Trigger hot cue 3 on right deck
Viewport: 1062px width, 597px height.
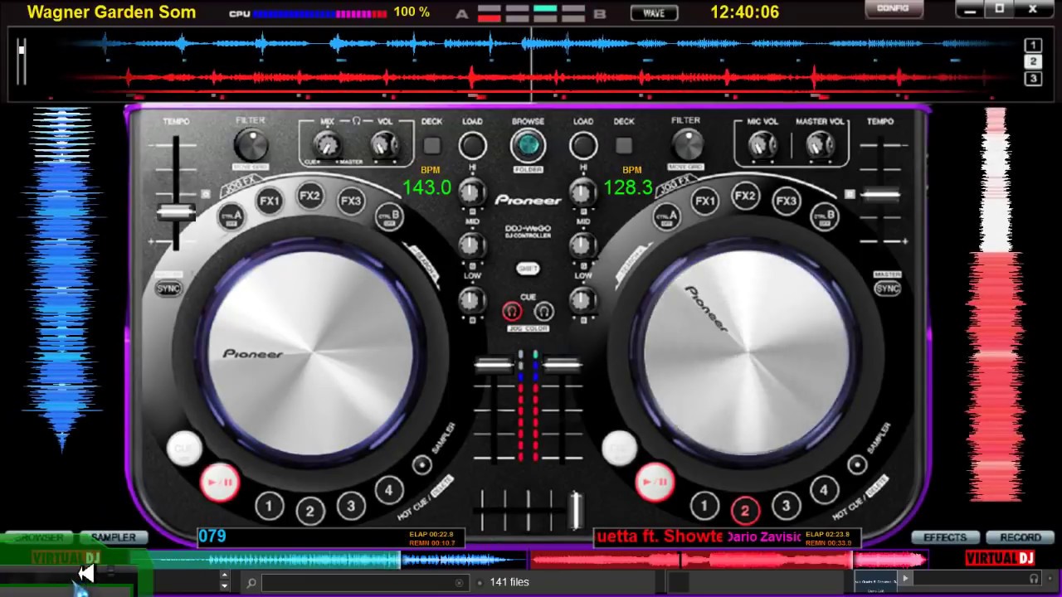786,505
